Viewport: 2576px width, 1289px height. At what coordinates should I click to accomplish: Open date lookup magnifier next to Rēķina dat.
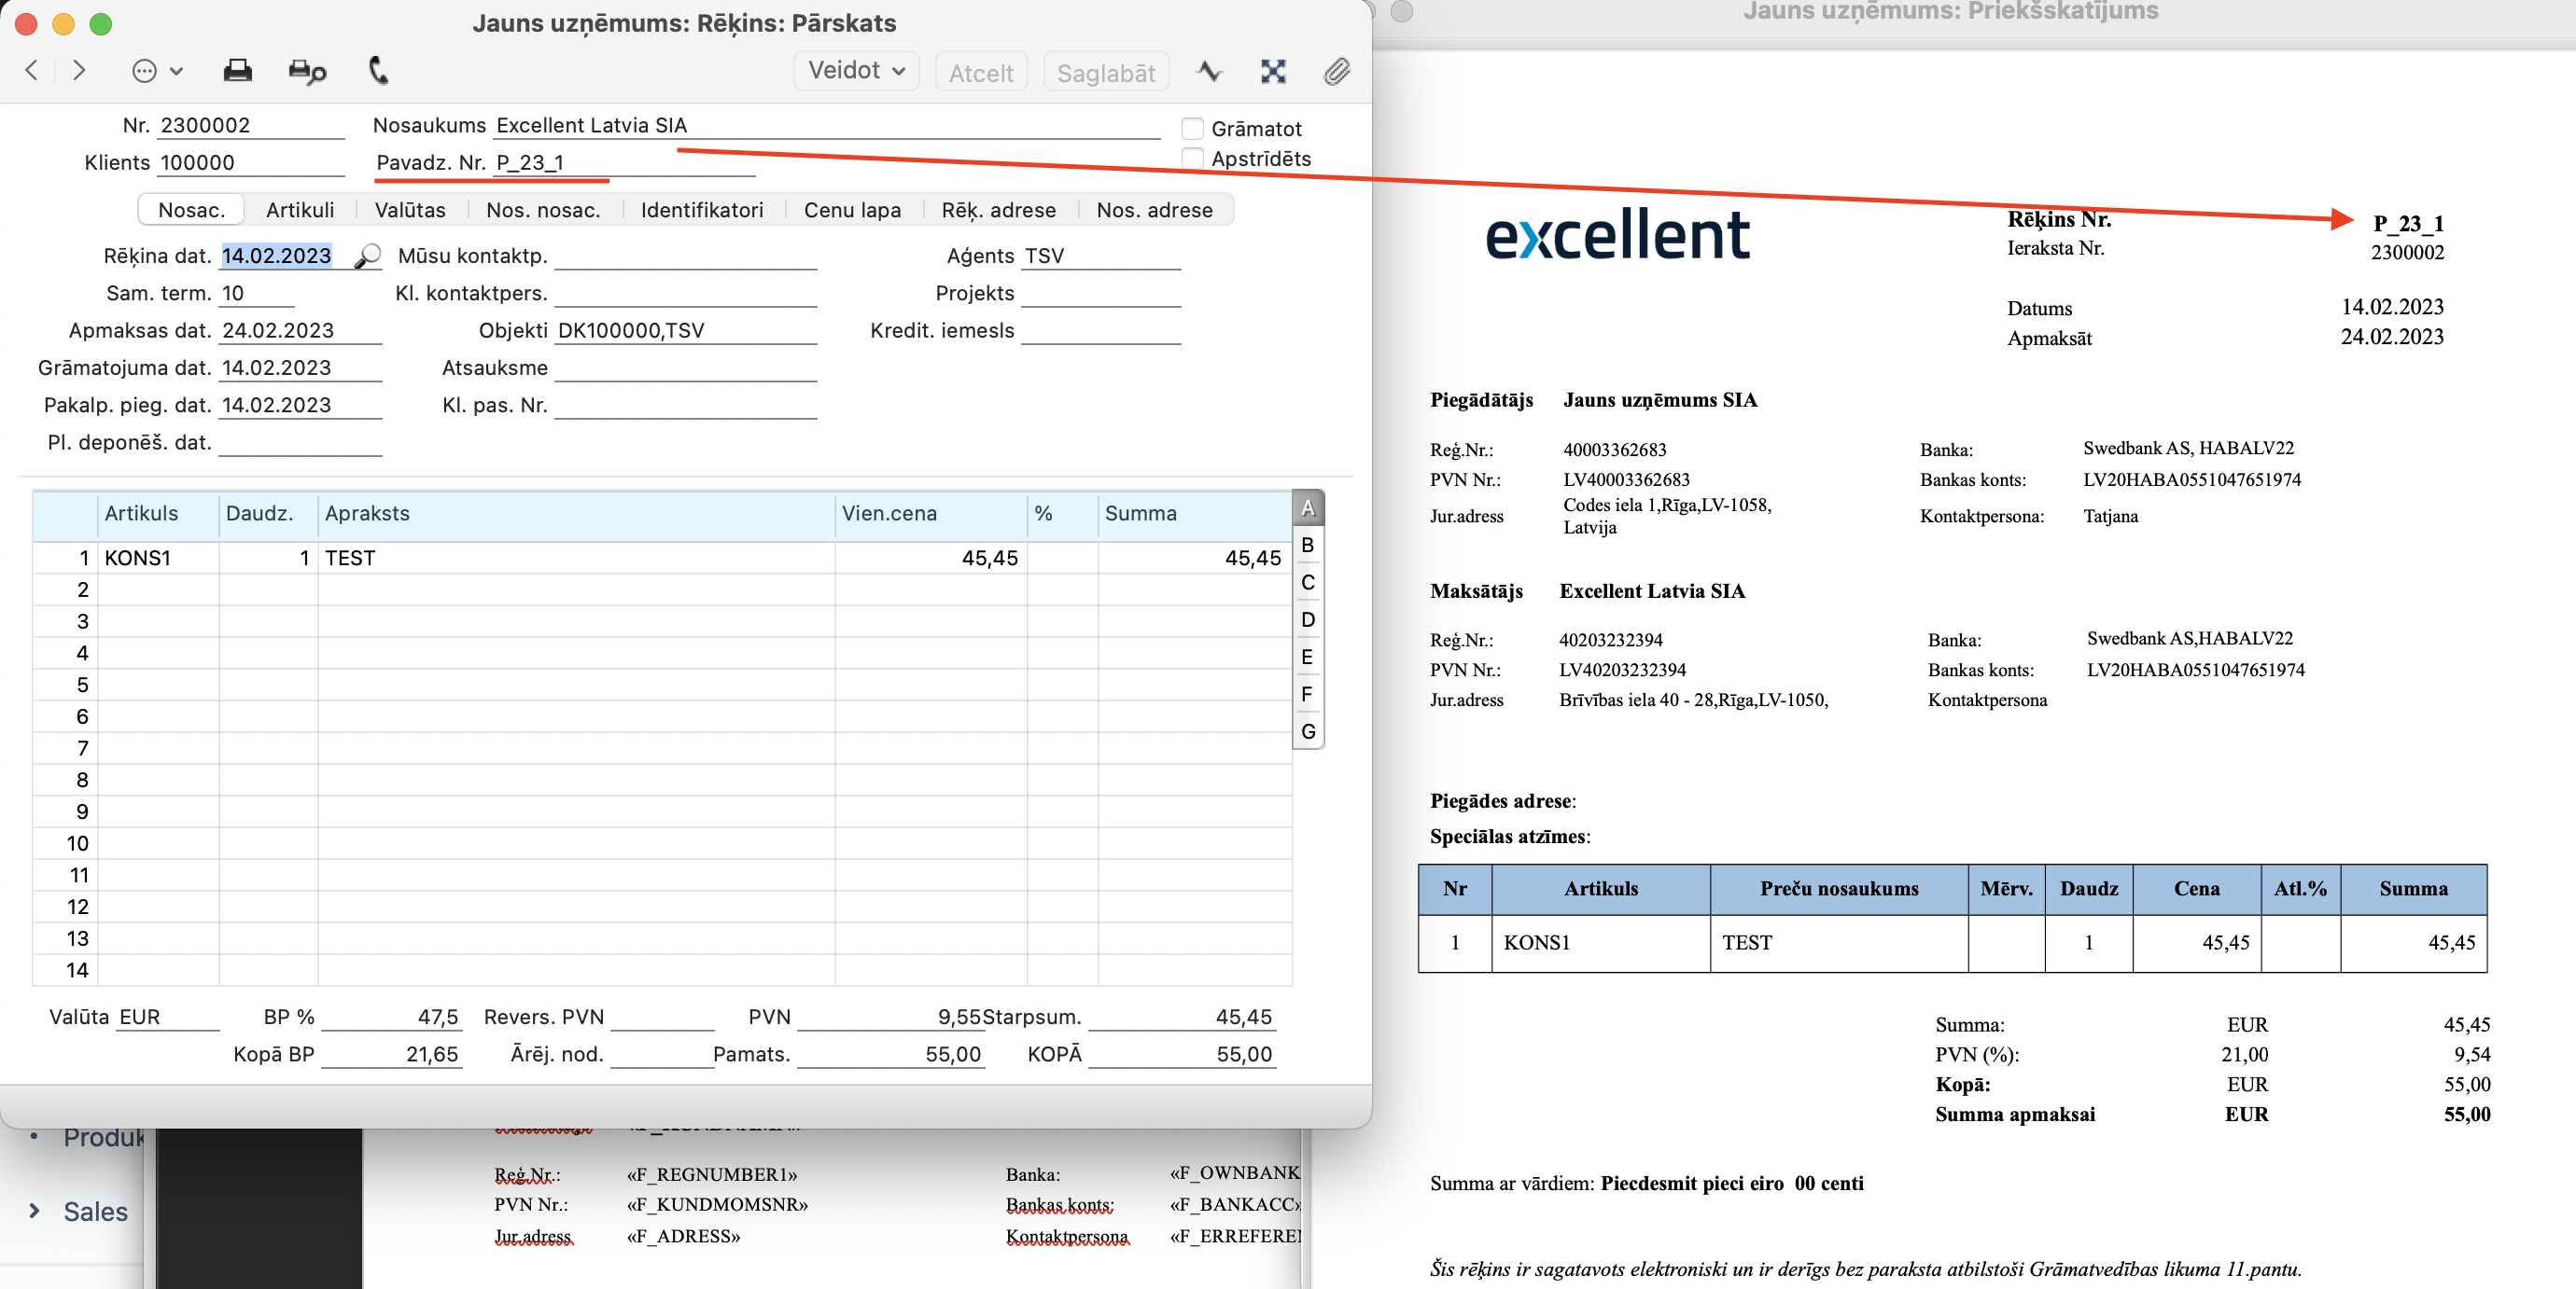click(x=367, y=256)
